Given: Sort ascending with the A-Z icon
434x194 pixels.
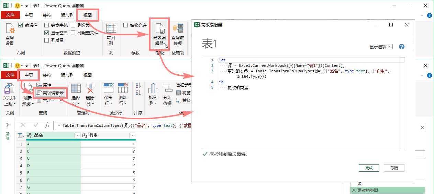Looking at the screenshot, I should 138,85.
